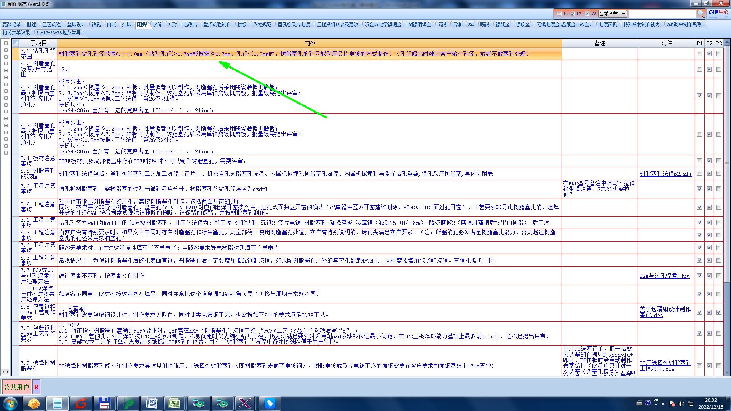Switch to the 钻孔 tab
The image size is (731, 411).
click(96, 24)
